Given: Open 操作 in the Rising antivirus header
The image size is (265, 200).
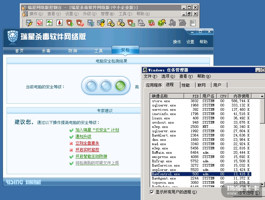Looking at the screenshot, I should (x=177, y=42).
